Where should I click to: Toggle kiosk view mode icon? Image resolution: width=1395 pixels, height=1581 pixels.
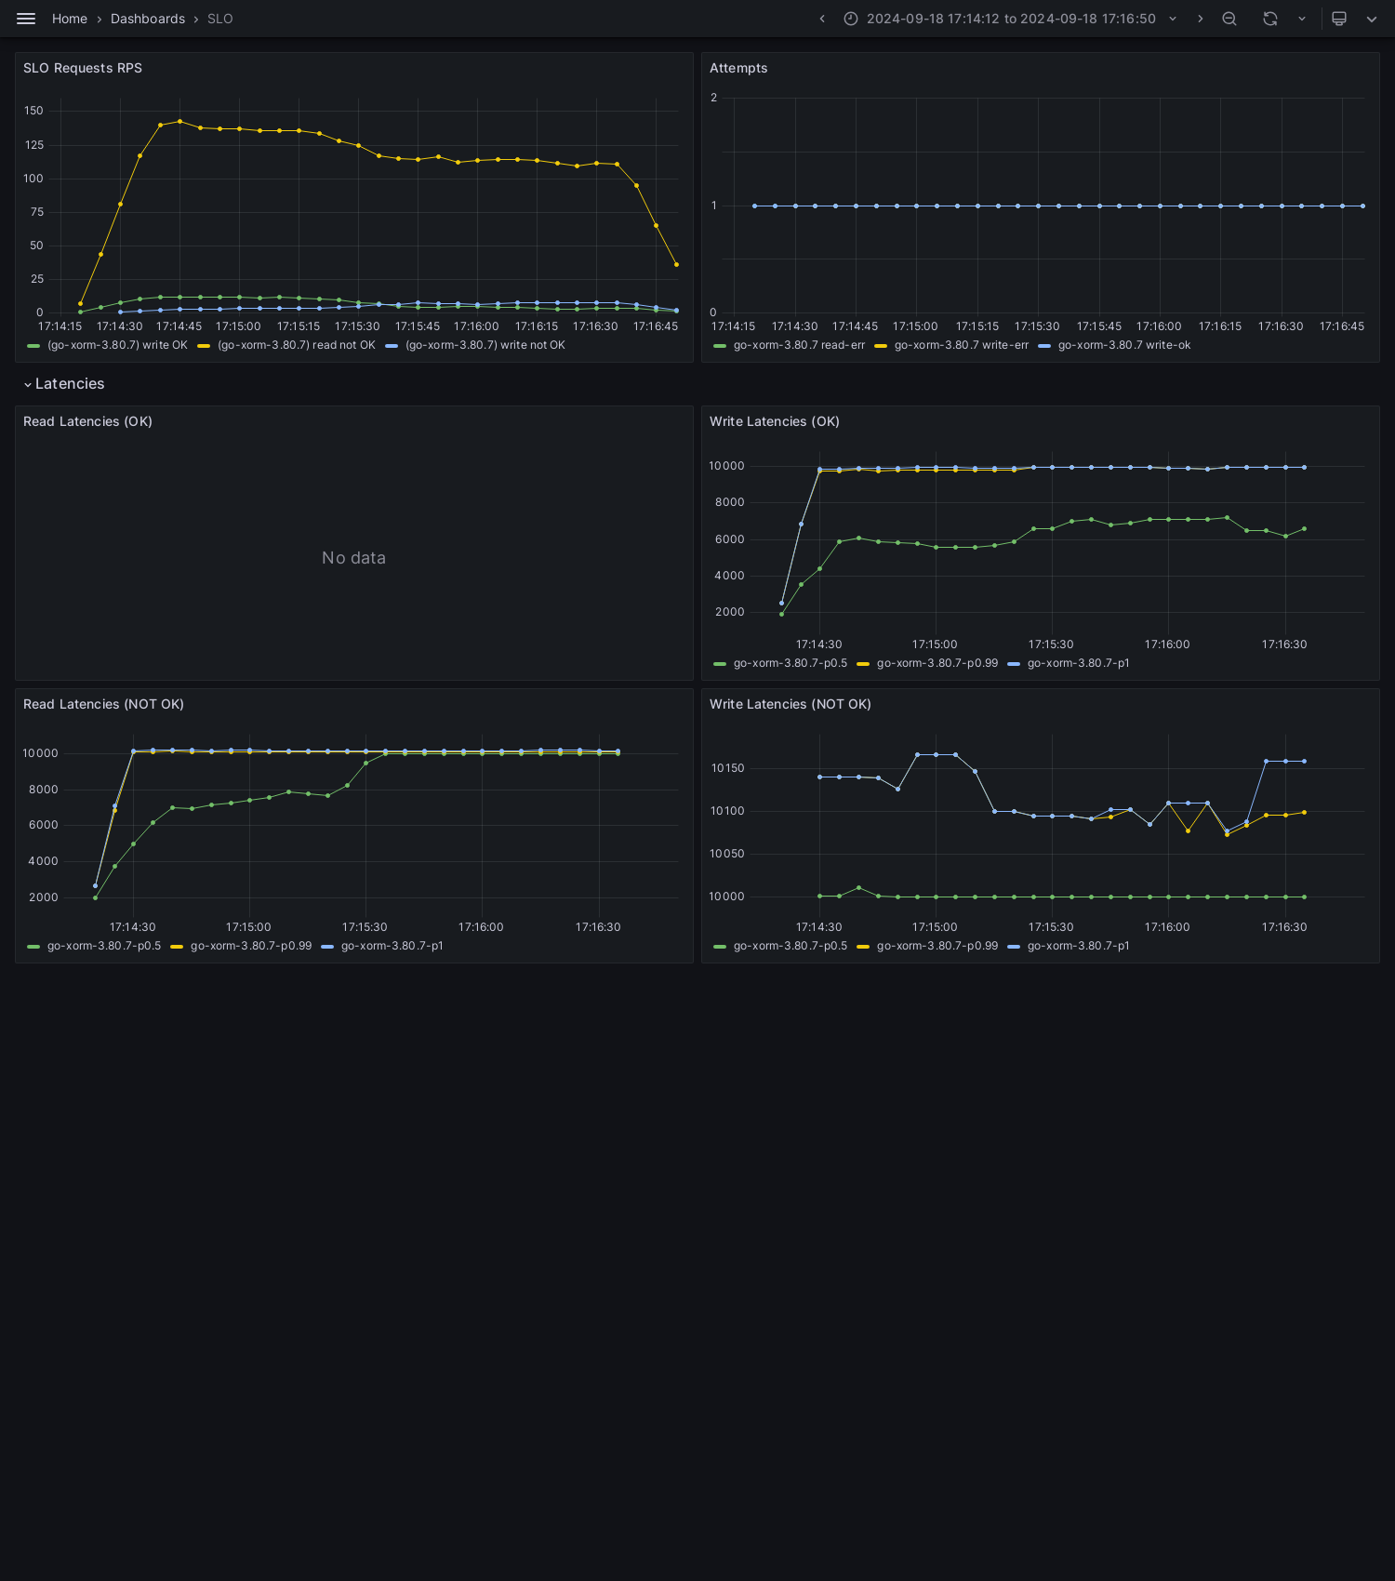[1339, 19]
